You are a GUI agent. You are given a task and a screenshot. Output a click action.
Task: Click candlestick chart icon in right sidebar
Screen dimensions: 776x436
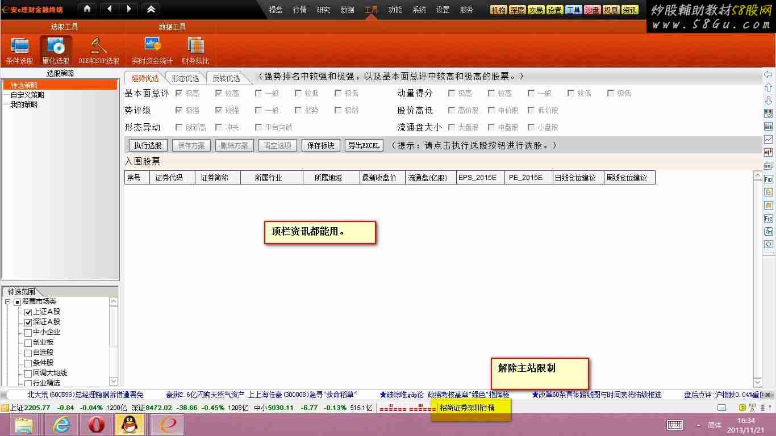tap(768, 153)
